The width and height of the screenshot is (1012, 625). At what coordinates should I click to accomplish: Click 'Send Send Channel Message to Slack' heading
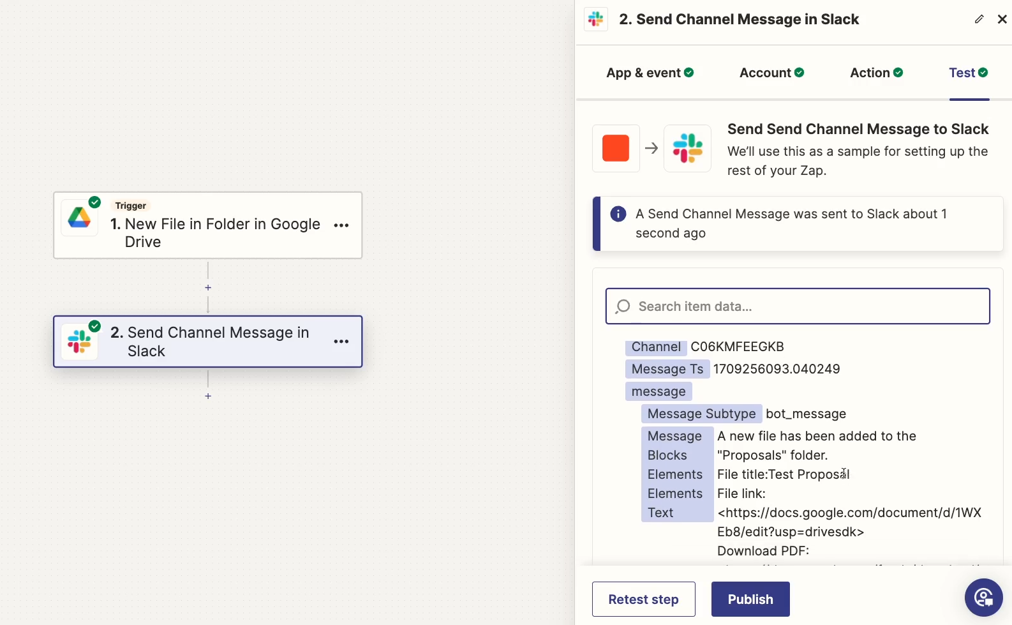click(858, 129)
